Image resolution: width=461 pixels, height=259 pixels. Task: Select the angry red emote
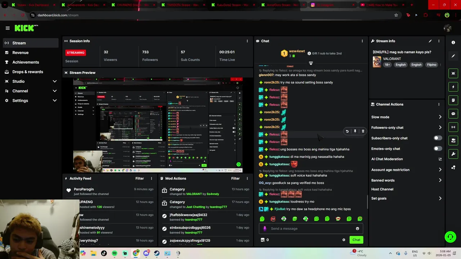click(273, 219)
